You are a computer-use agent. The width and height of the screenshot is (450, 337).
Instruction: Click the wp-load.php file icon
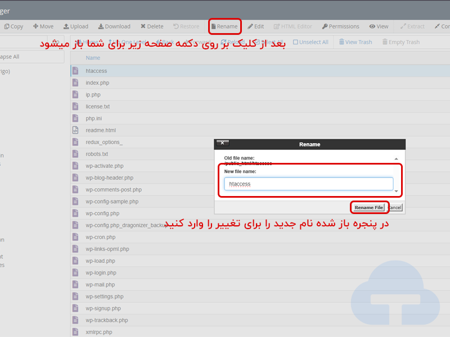click(75, 261)
